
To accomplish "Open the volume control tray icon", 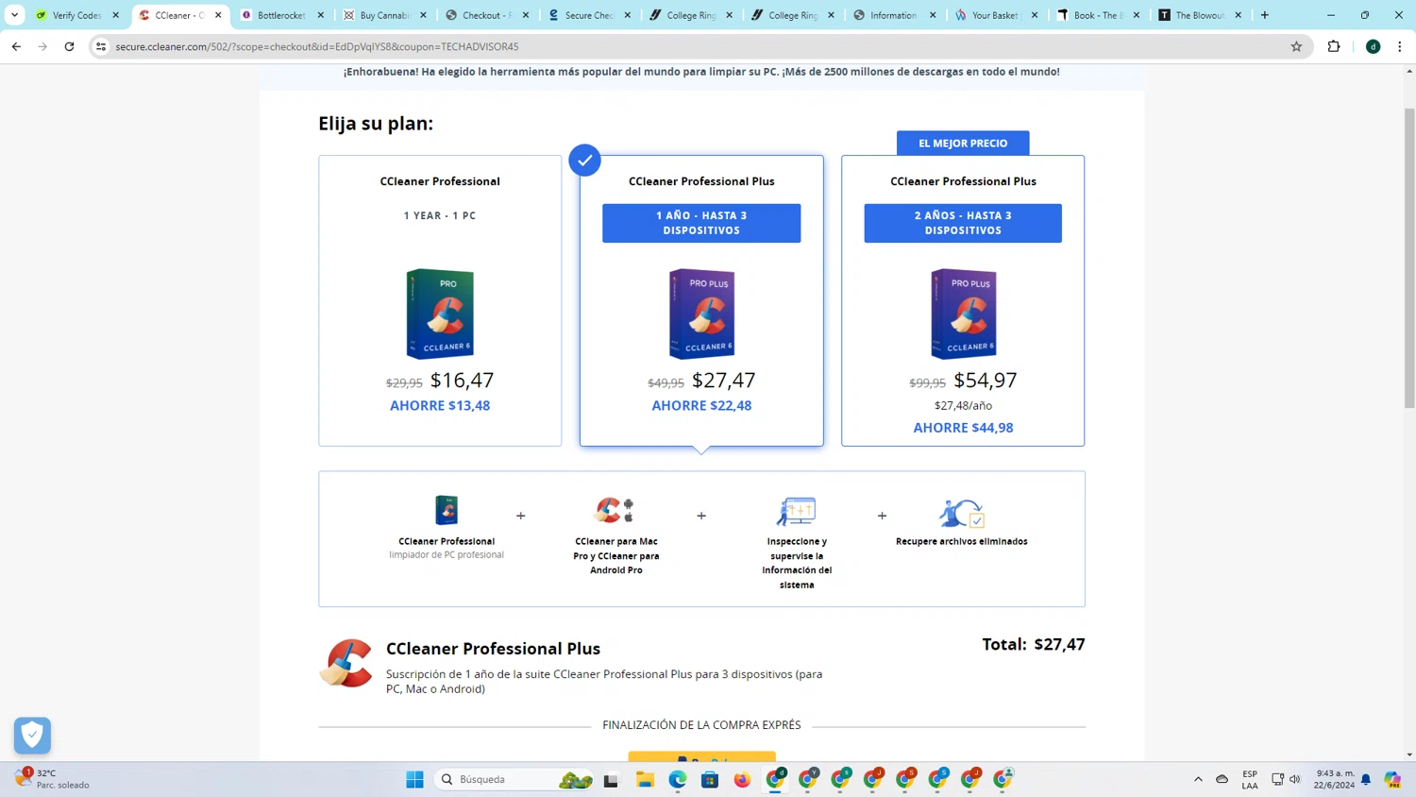I will pyautogui.click(x=1295, y=779).
